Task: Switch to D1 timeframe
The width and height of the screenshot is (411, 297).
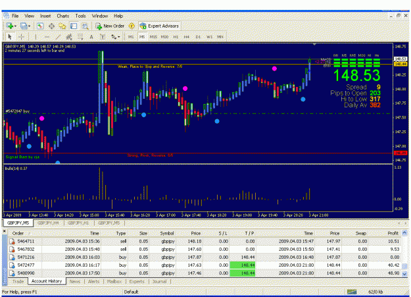Action: pos(198,37)
